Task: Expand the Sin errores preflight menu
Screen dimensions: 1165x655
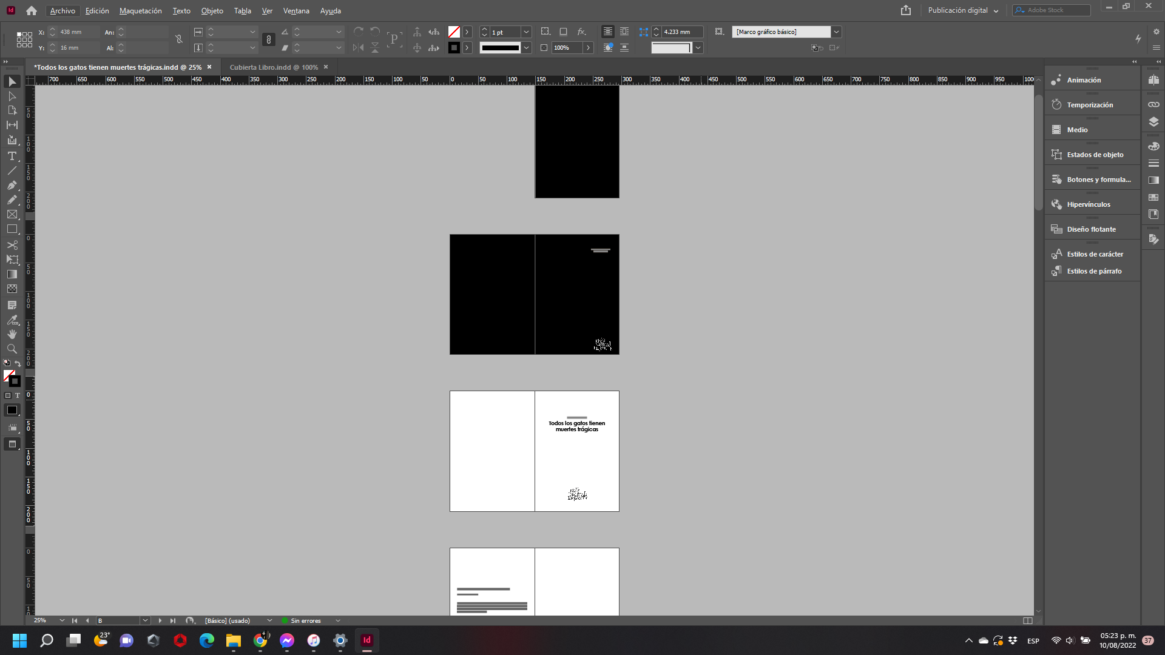Action: (338, 620)
